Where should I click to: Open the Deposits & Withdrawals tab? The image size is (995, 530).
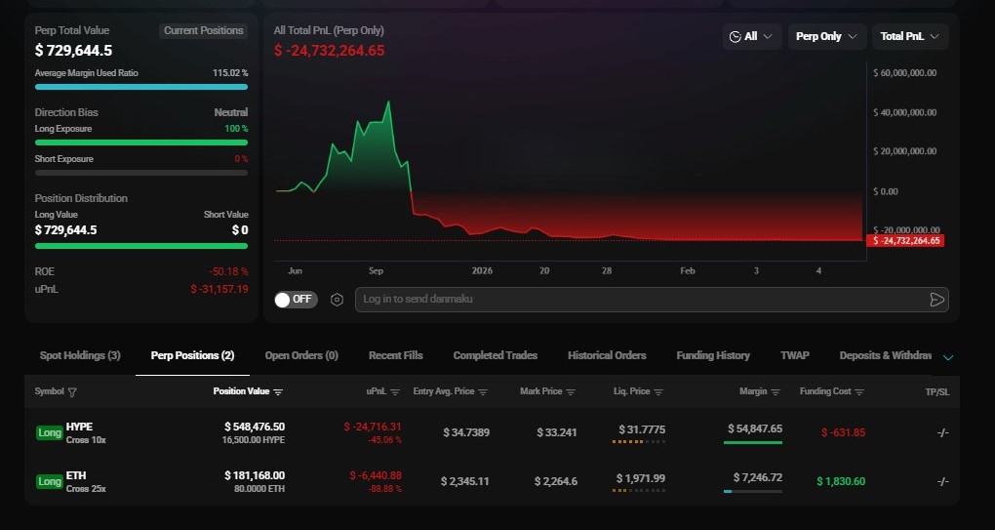click(885, 355)
